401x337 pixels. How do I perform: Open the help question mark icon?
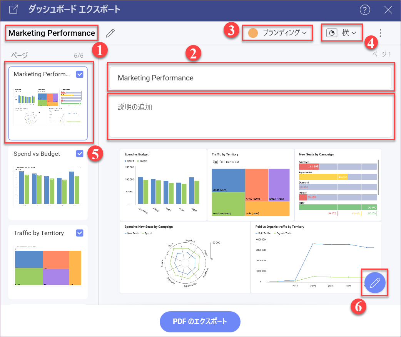click(x=365, y=10)
